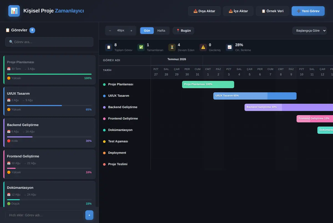Click the clipboard icon beside the Görevler heading

(x=8, y=30)
